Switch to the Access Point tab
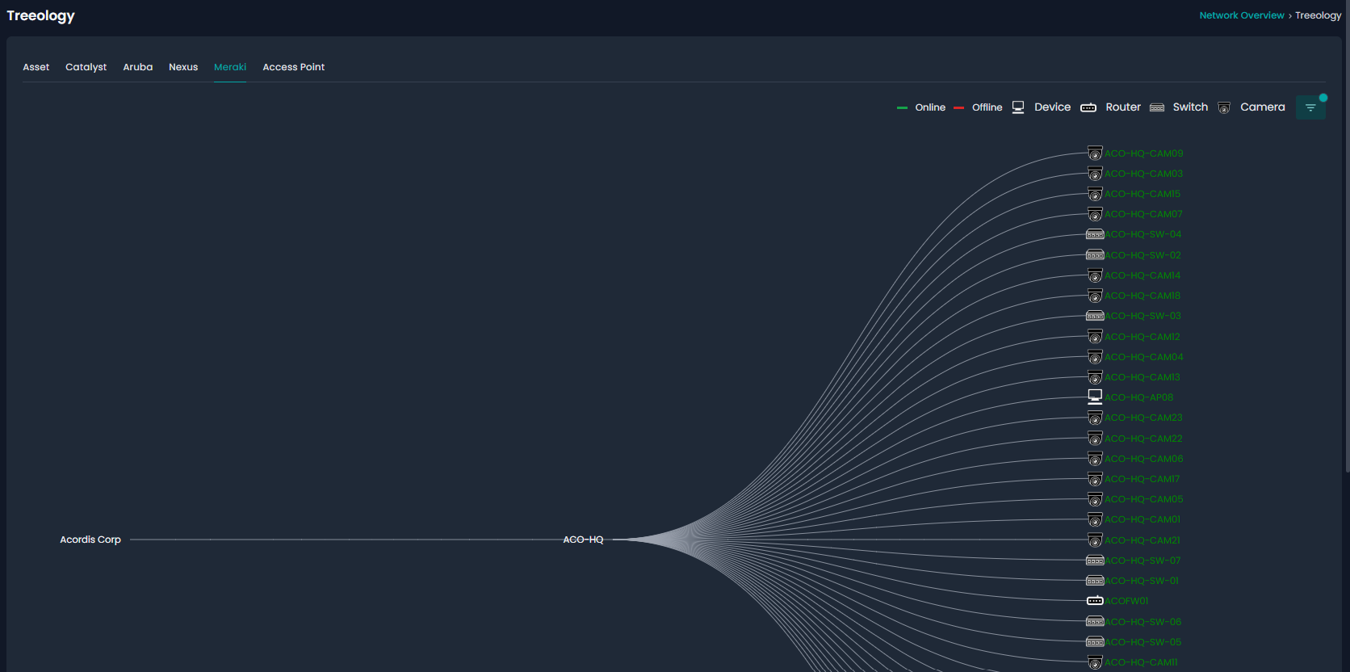 [294, 67]
